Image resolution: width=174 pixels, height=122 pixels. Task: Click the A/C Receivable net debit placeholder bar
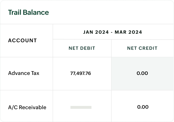[81, 107]
